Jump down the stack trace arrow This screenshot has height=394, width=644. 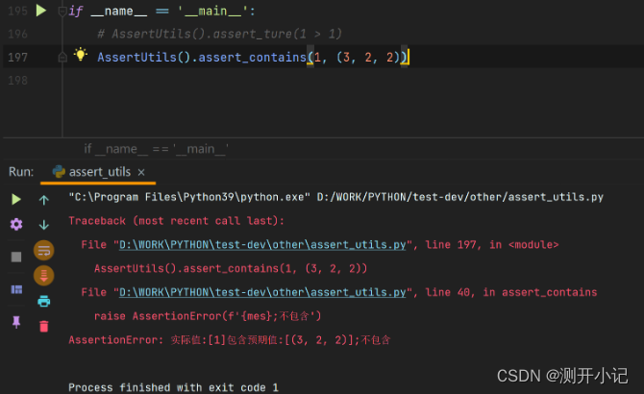coord(44,225)
